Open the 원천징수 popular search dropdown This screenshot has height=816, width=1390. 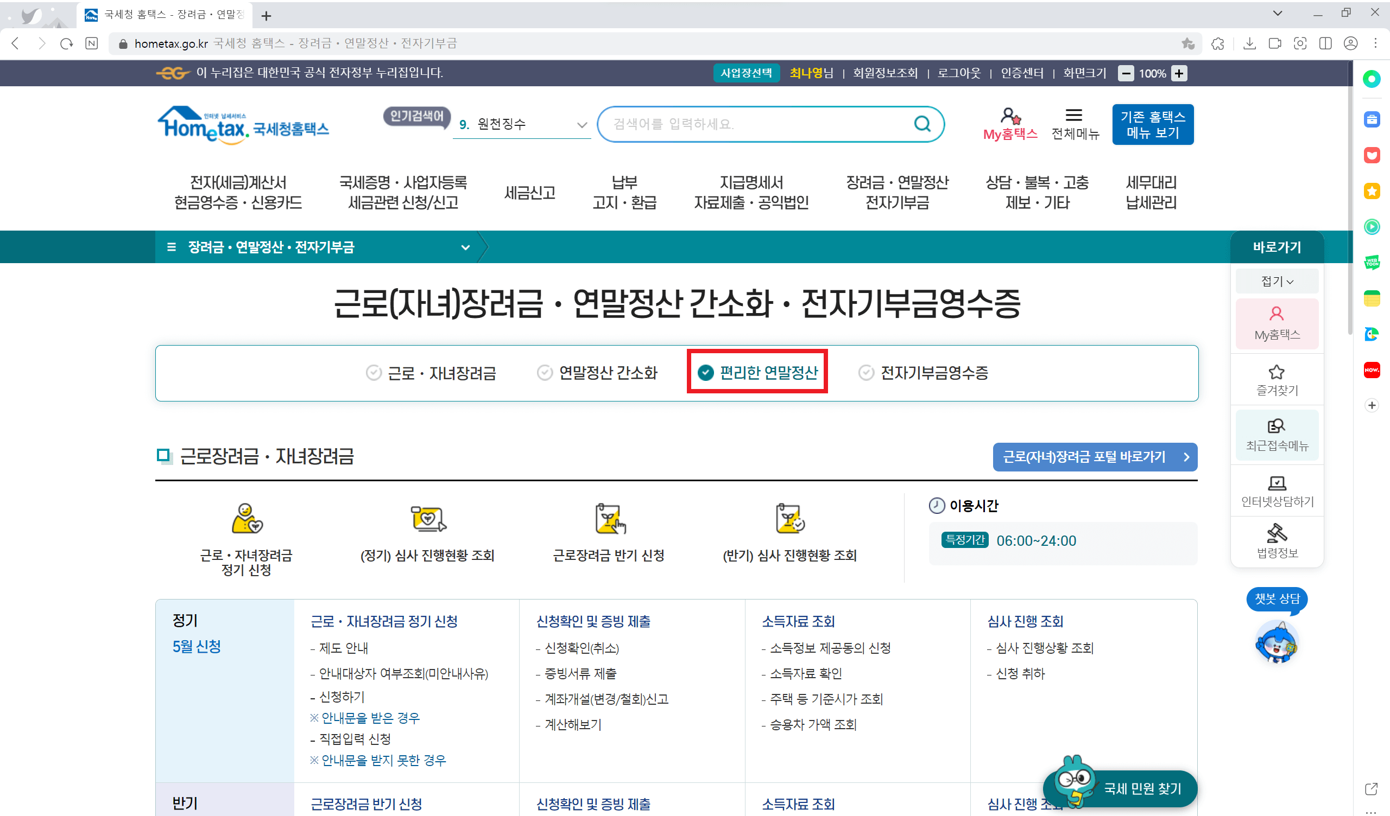[x=582, y=125]
